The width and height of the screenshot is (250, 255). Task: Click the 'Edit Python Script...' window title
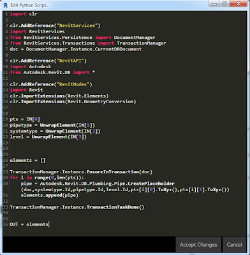click(x=30, y=5)
